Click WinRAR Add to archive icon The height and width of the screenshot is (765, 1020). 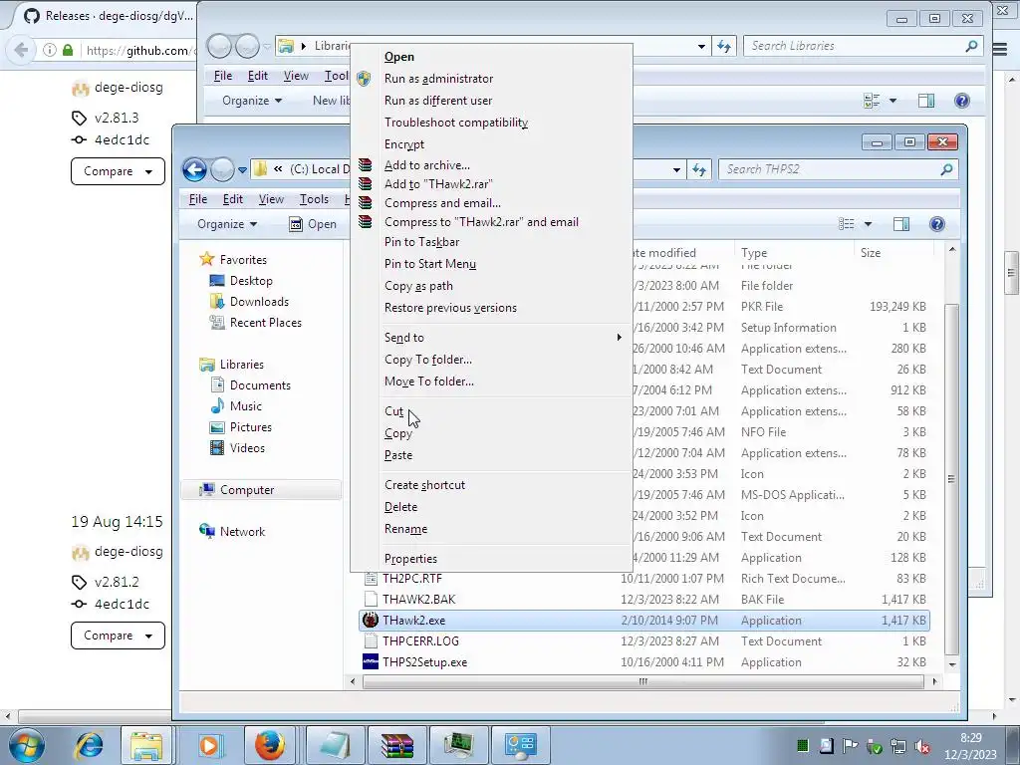tap(365, 165)
